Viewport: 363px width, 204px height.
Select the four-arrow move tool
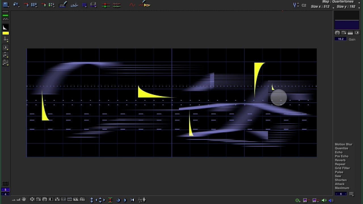(32, 199)
